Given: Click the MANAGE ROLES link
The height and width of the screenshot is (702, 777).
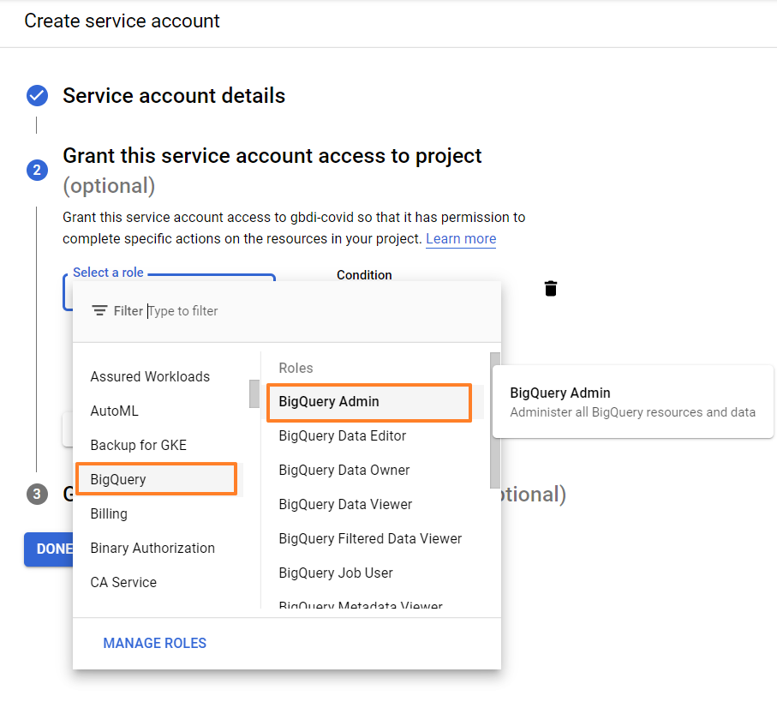Looking at the screenshot, I should click(x=154, y=643).
